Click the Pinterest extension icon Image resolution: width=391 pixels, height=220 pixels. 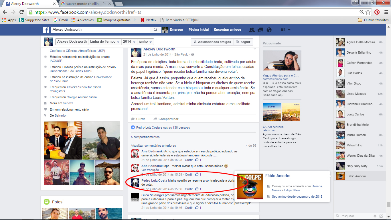(x=377, y=12)
